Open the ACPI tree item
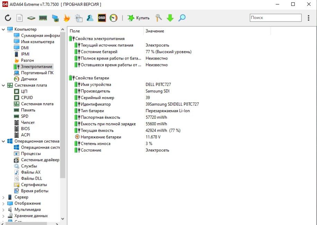 pos(22,135)
